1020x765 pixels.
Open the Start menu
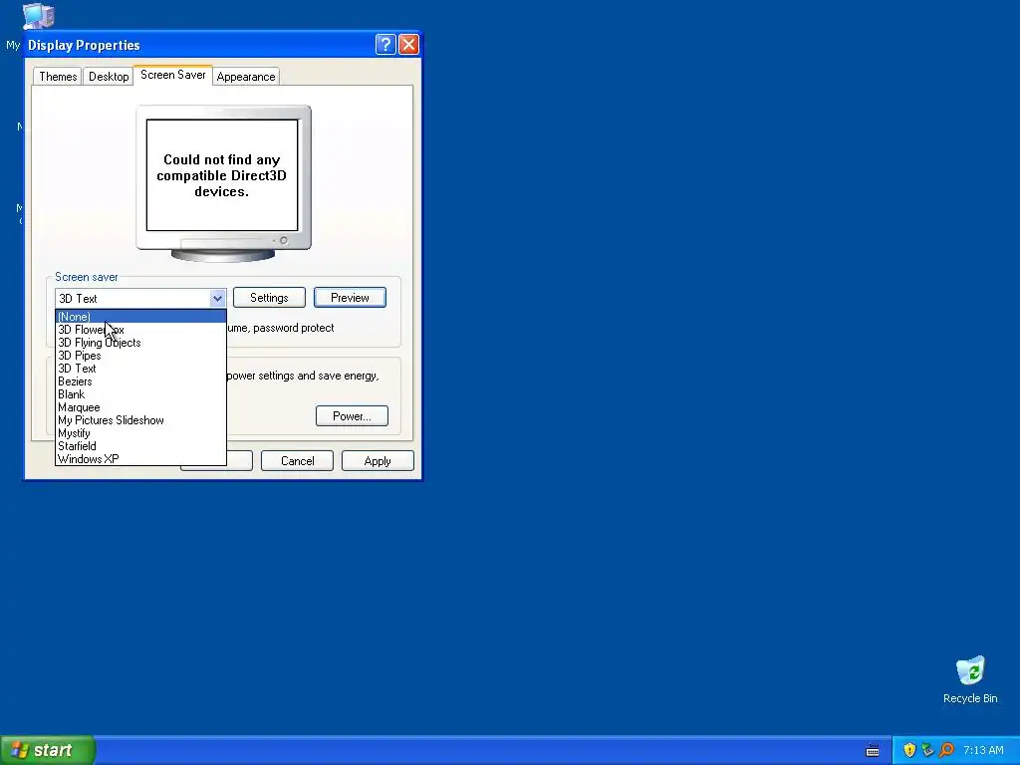coord(48,750)
